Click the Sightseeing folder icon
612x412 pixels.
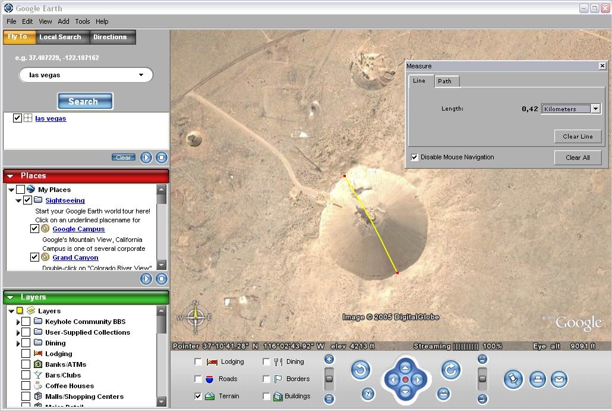point(38,200)
